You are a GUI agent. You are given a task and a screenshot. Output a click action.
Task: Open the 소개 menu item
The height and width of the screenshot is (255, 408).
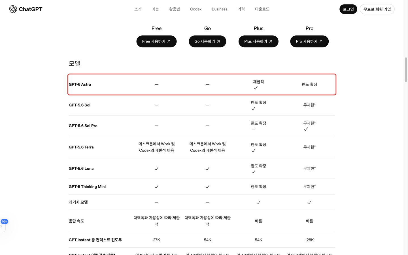pyautogui.click(x=138, y=9)
